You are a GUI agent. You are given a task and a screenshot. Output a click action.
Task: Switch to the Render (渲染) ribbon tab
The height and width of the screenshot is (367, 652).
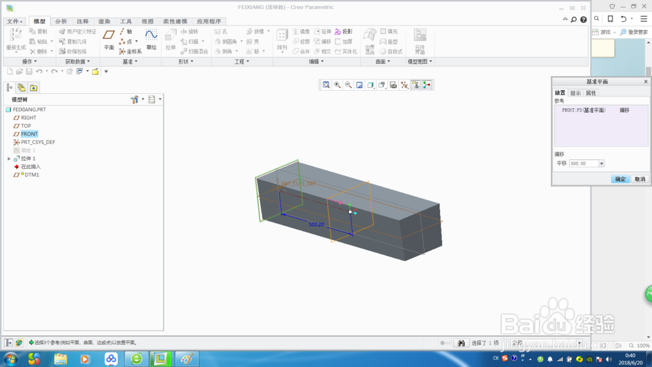[104, 22]
